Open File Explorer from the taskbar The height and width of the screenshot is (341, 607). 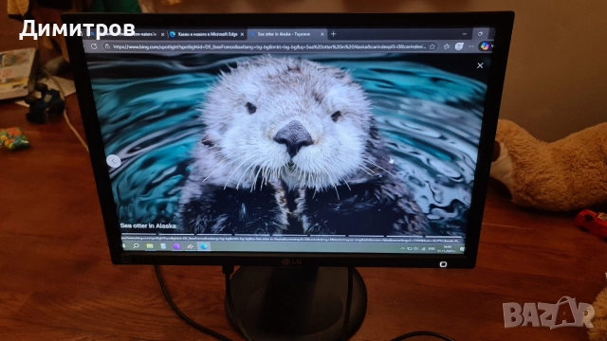click(x=150, y=246)
